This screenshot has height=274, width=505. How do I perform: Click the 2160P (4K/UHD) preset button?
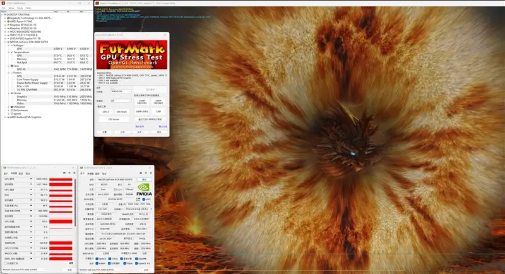[141, 102]
